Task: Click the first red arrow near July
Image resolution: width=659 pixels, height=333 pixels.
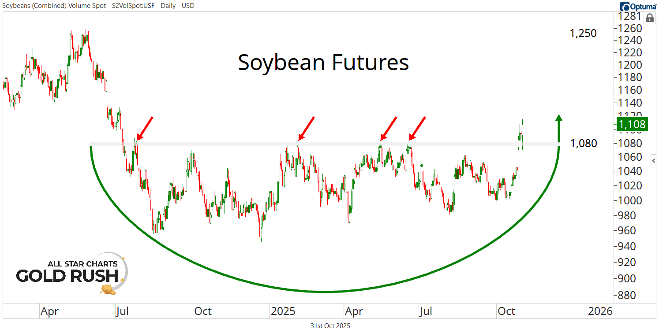Action: [144, 128]
